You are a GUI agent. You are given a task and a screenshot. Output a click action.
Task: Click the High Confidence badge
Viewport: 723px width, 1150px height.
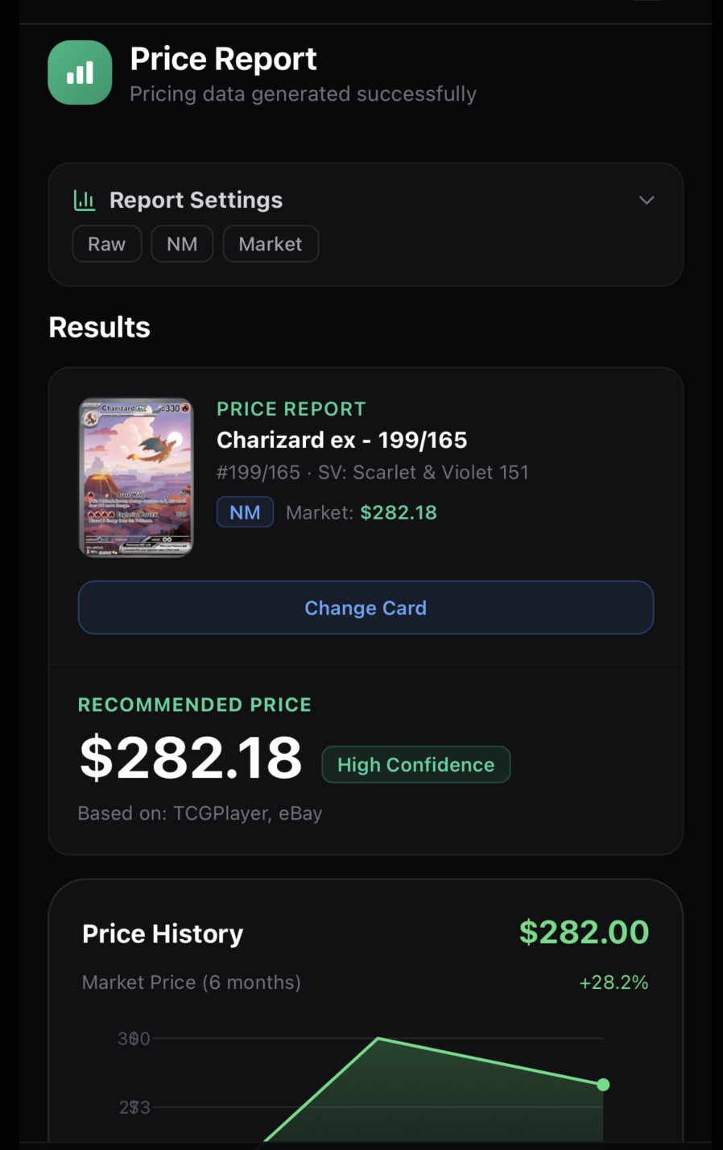pyautogui.click(x=415, y=764)
